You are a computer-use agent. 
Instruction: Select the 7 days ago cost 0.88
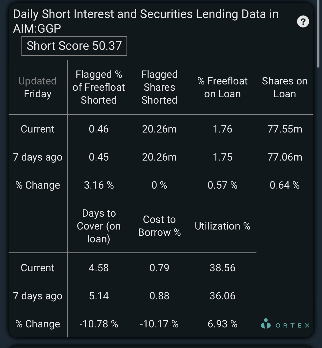tap(159, 296)
